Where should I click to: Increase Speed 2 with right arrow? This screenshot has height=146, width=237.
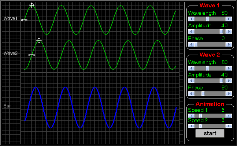pyautogui.click(x=228, y=126)
